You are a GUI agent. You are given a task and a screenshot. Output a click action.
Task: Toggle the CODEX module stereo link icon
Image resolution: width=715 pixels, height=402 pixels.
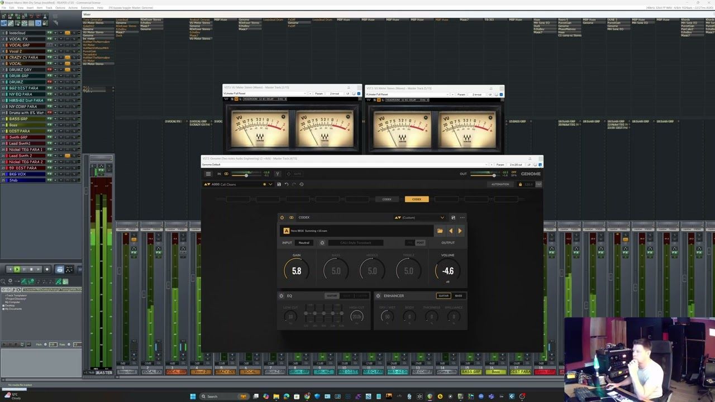(x=291, y=217)
